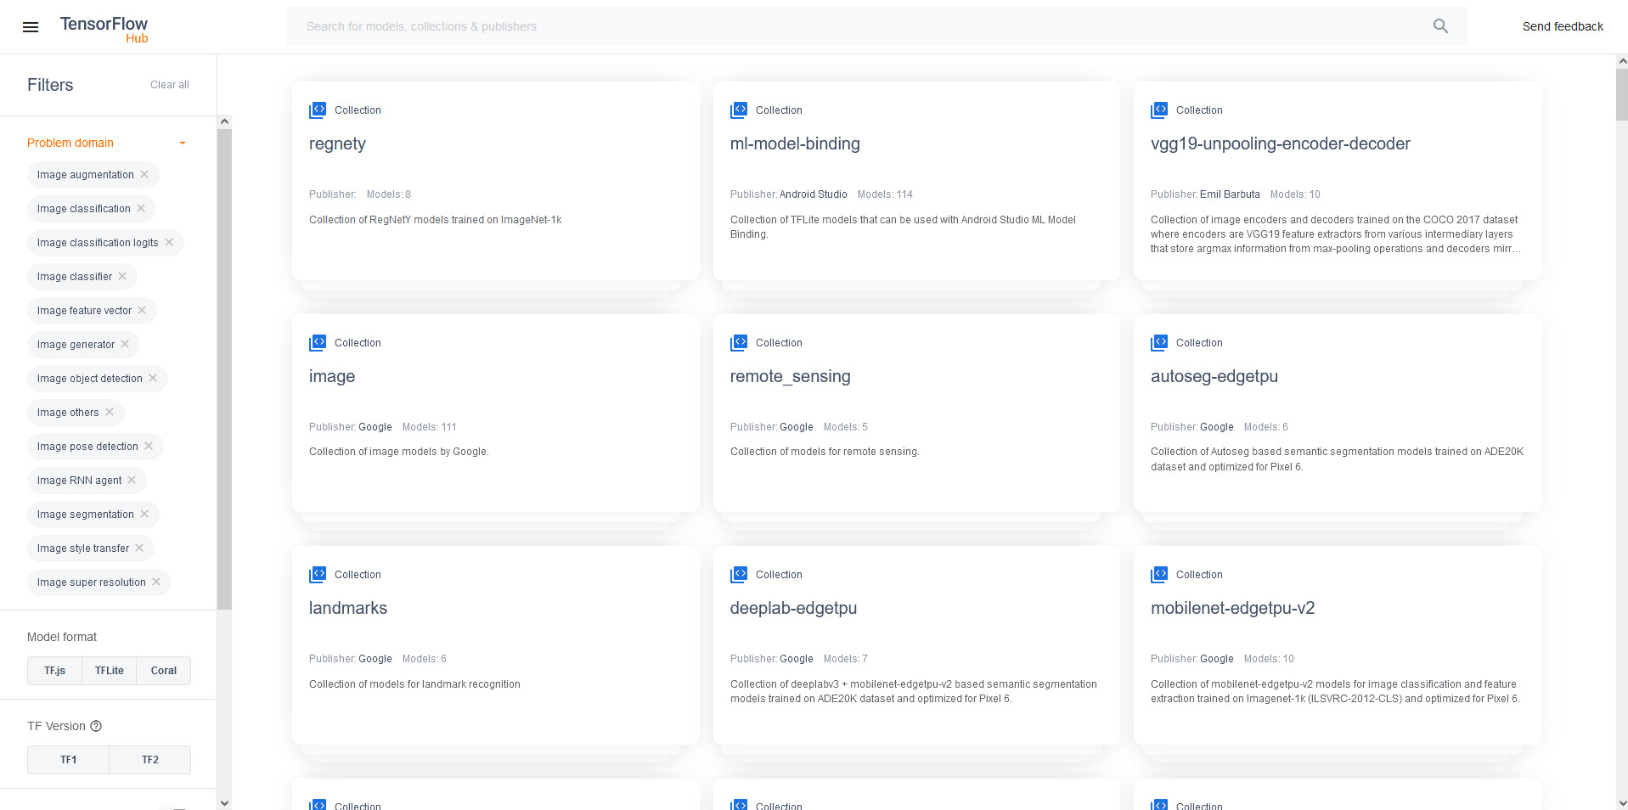The height and width of the screenshot is (810, 1628).
Task: Select the TF1 version filter
Action: coord(68,760)
